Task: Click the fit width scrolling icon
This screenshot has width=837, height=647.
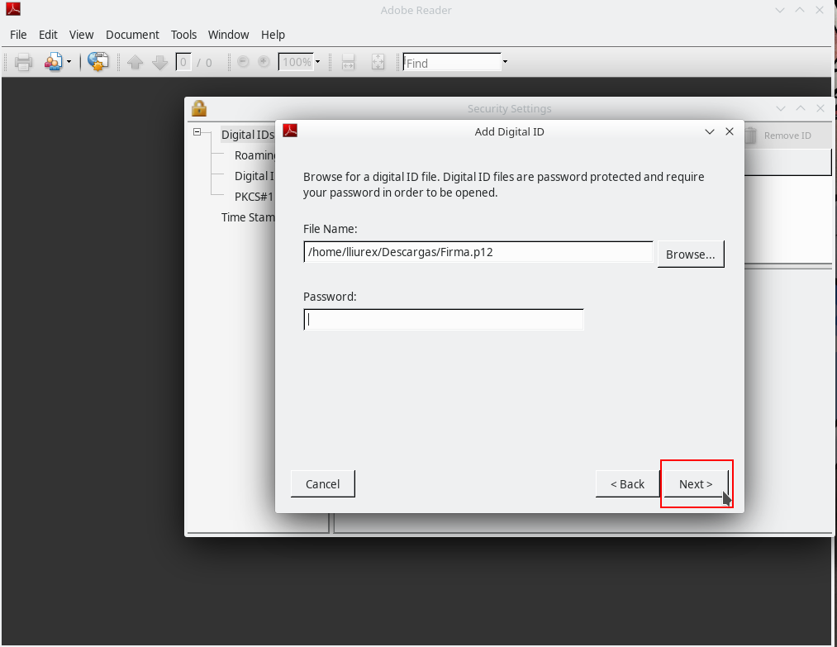Action: click(x=349, y=62)
